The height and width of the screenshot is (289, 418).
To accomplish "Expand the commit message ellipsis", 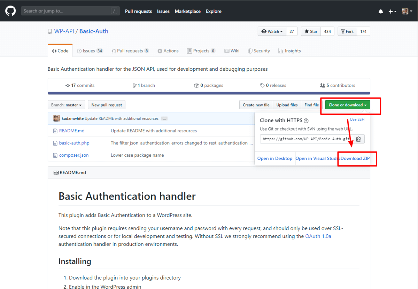I will 164,119.
